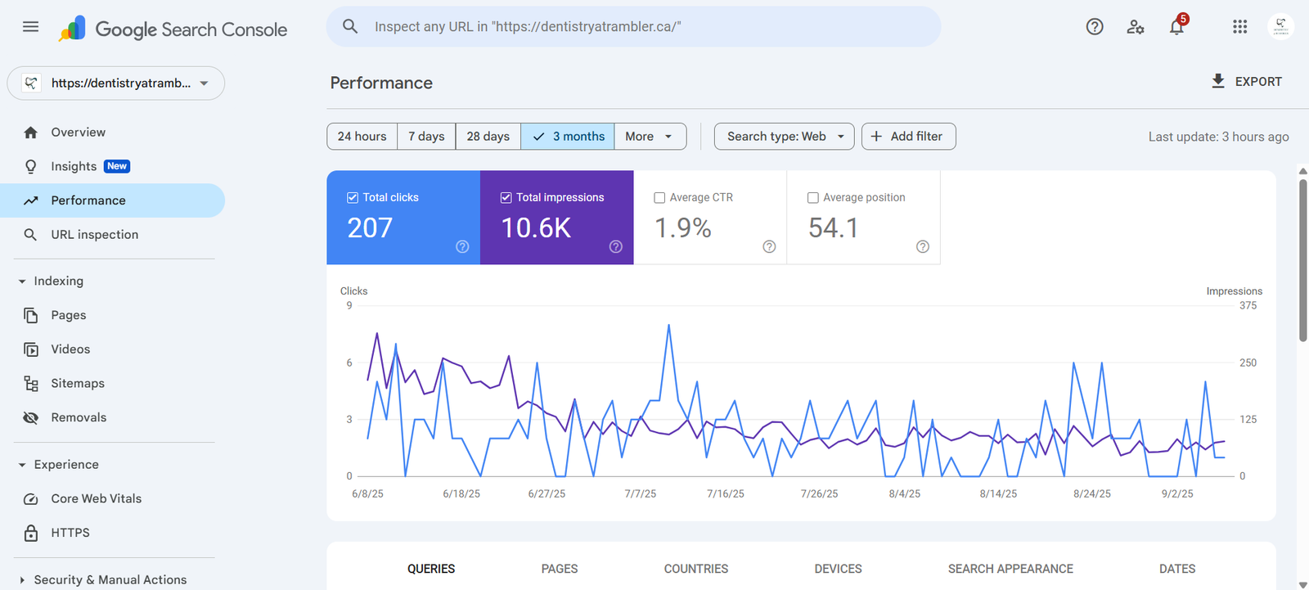
Task: Click the page vertical scrollbar thumb
Action: click(1302, 258)
